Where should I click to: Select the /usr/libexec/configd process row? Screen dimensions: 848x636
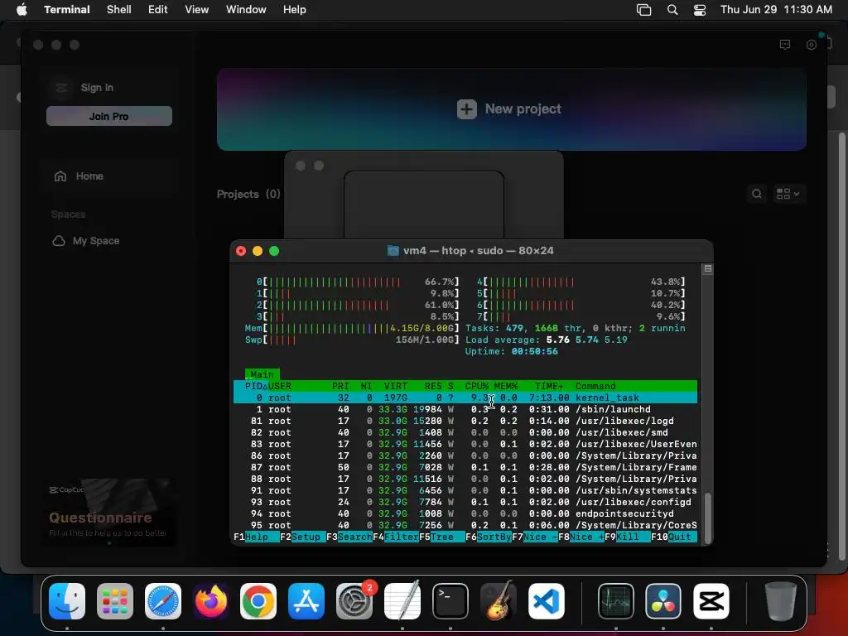[x=465, y=502]
